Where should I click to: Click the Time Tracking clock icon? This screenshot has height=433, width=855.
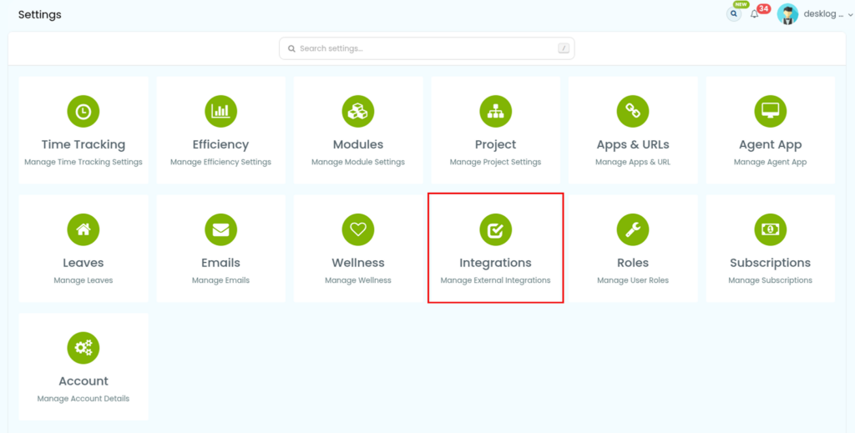83,111
